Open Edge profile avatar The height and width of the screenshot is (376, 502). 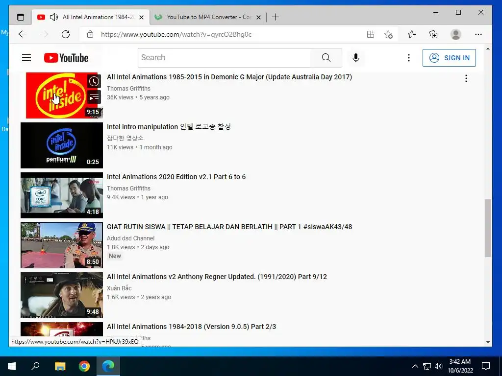(x=455, y=34)
